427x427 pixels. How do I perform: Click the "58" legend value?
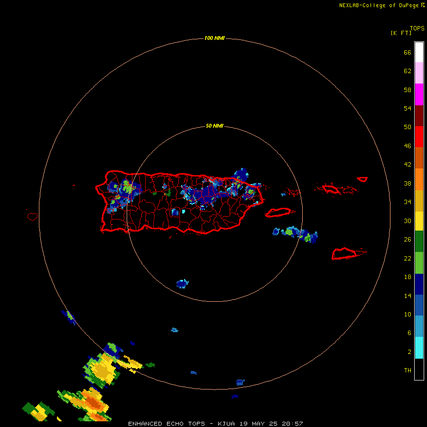pos(408,90)
